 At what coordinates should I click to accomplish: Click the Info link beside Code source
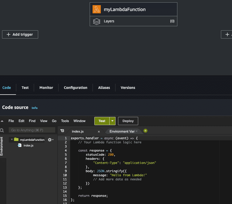point(35,108)
